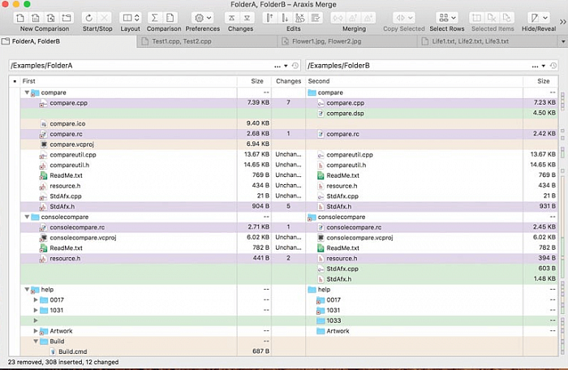
Task: Collapse the compare folder in First pane
Action: point(27,92)
